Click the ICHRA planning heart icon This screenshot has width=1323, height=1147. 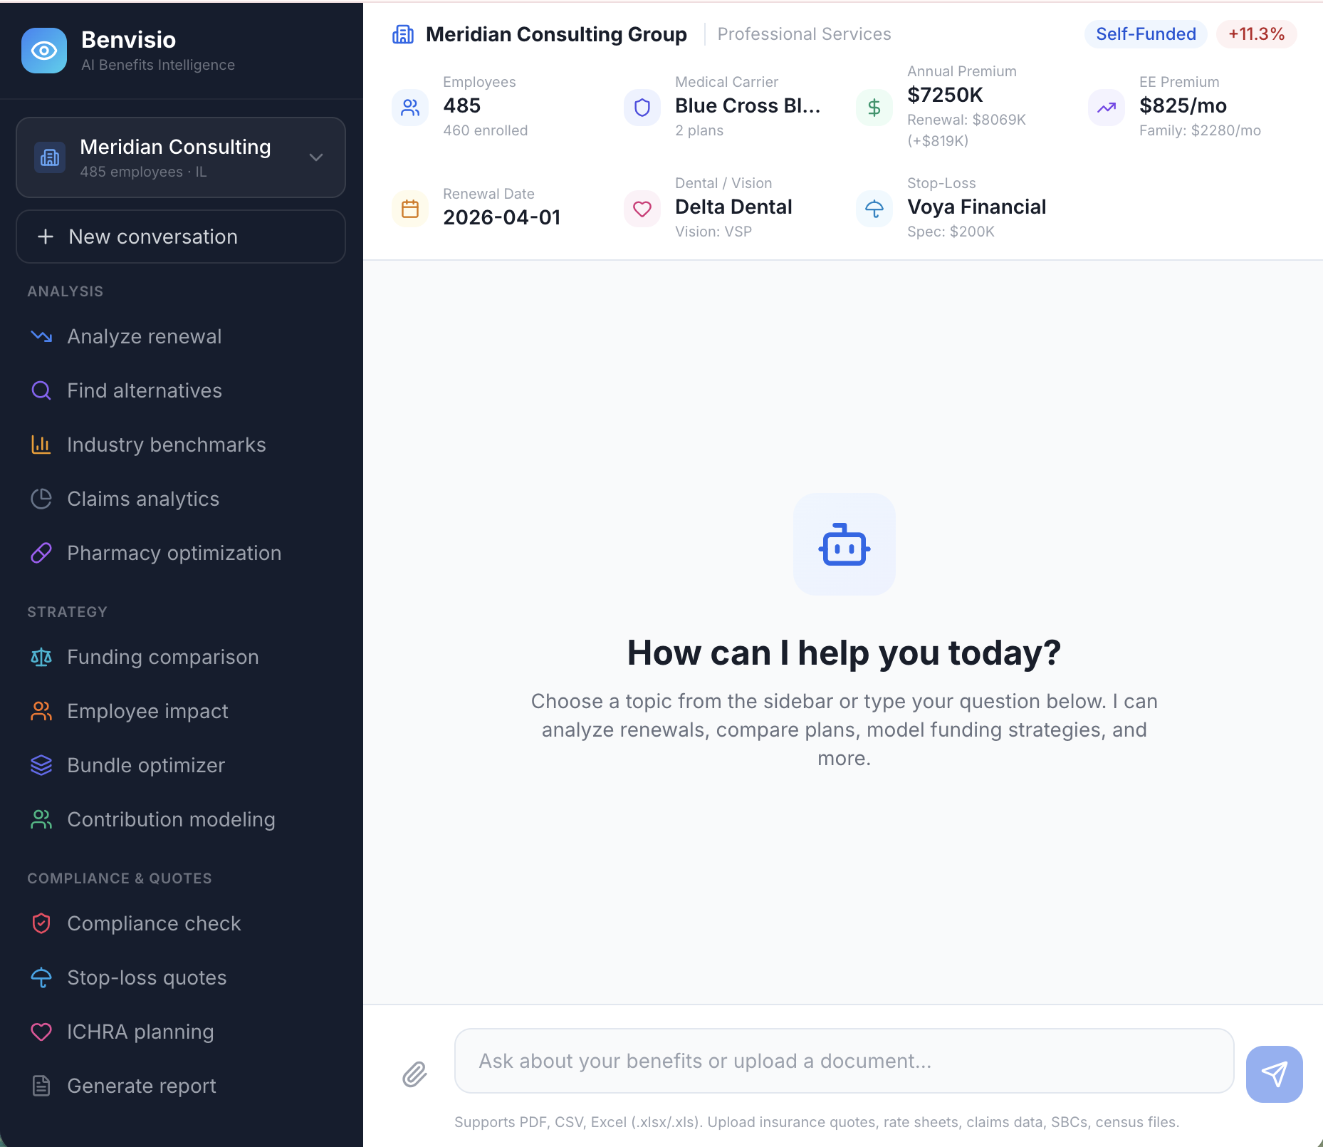41,1032
